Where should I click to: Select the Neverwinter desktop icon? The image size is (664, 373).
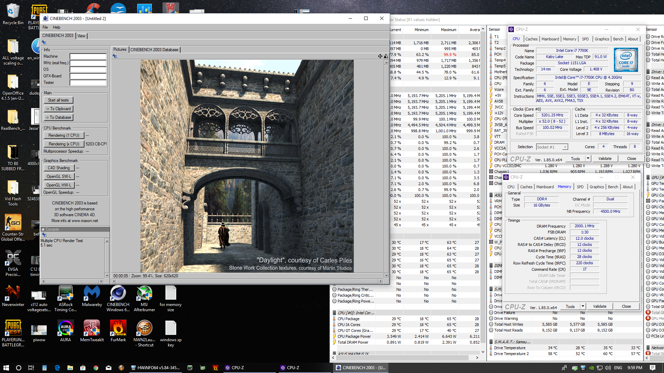pyautogui.click(x=13, y=296)
